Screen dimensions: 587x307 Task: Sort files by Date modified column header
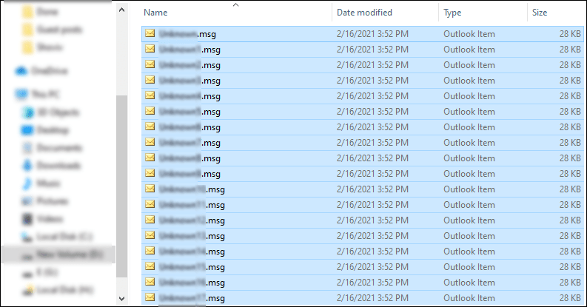(x=364, y=13)
